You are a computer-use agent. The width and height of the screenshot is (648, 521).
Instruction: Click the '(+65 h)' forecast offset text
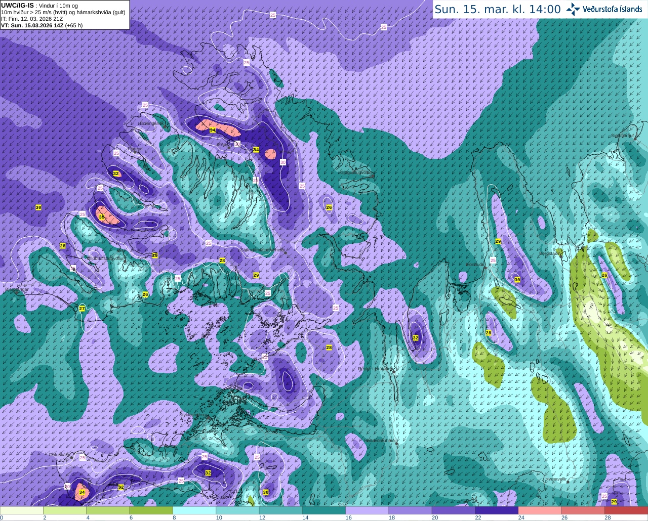point(74,25)
